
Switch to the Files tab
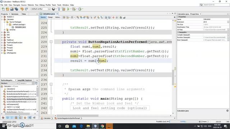pos(24,14)
